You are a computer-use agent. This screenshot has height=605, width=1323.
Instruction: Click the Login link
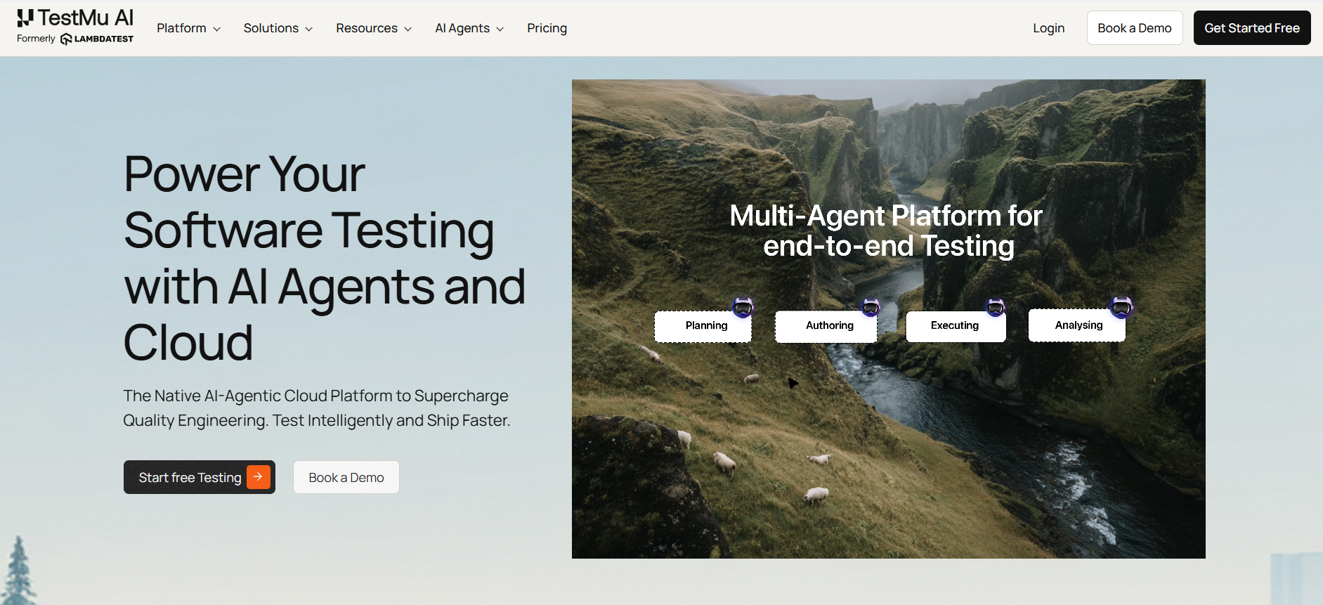click(x=1048, y=28)
